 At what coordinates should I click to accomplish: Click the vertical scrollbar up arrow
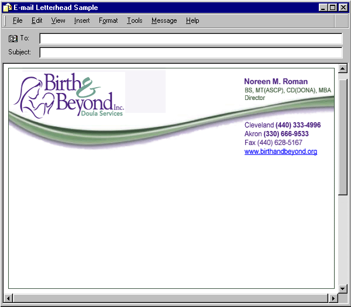coord(342,68)
